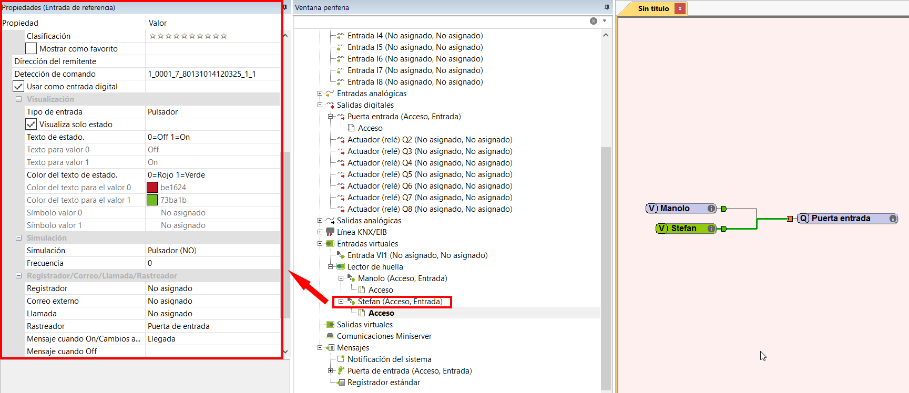Expand the Salidas analógicas tree node
The height and width of the screenshot is (393, 909).
pyautogui.click(x=320, y=221)
